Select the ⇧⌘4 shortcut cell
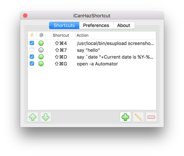Image resolution: width=184 pixels, height=156 pixels. (61, 43)
